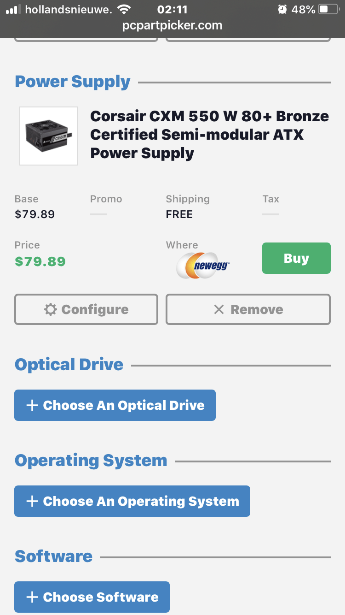Tap the pcpartpicker.com address bar
The width and height of the screenshot is (345, 615).
(172, 25)
